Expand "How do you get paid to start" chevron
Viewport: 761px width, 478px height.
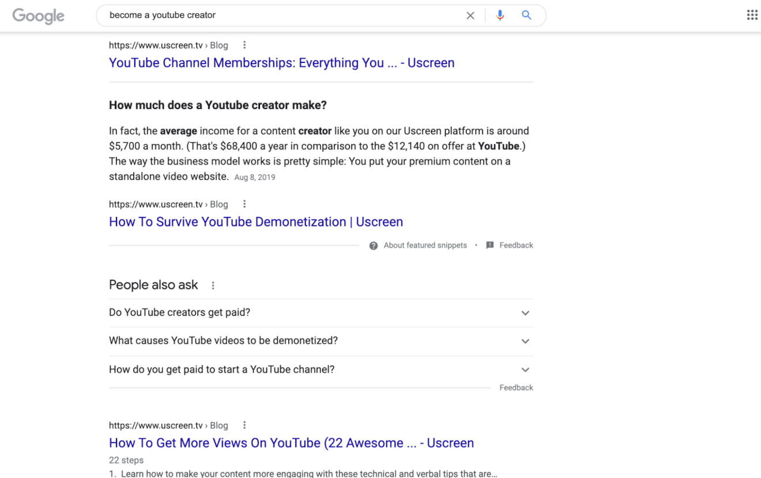pyautogui.click(x=525, y=370)
